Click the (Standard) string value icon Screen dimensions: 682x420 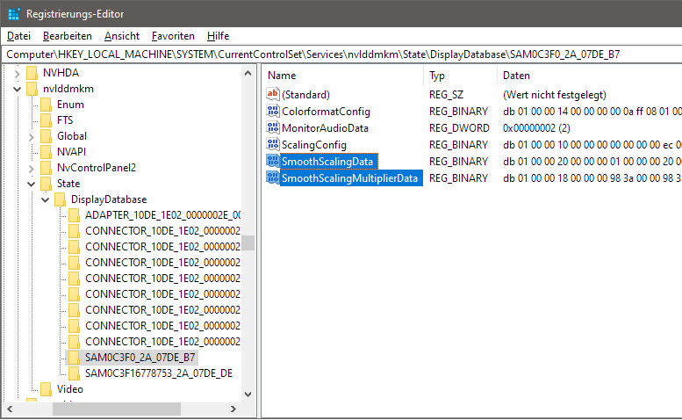[x=272, y=95]
